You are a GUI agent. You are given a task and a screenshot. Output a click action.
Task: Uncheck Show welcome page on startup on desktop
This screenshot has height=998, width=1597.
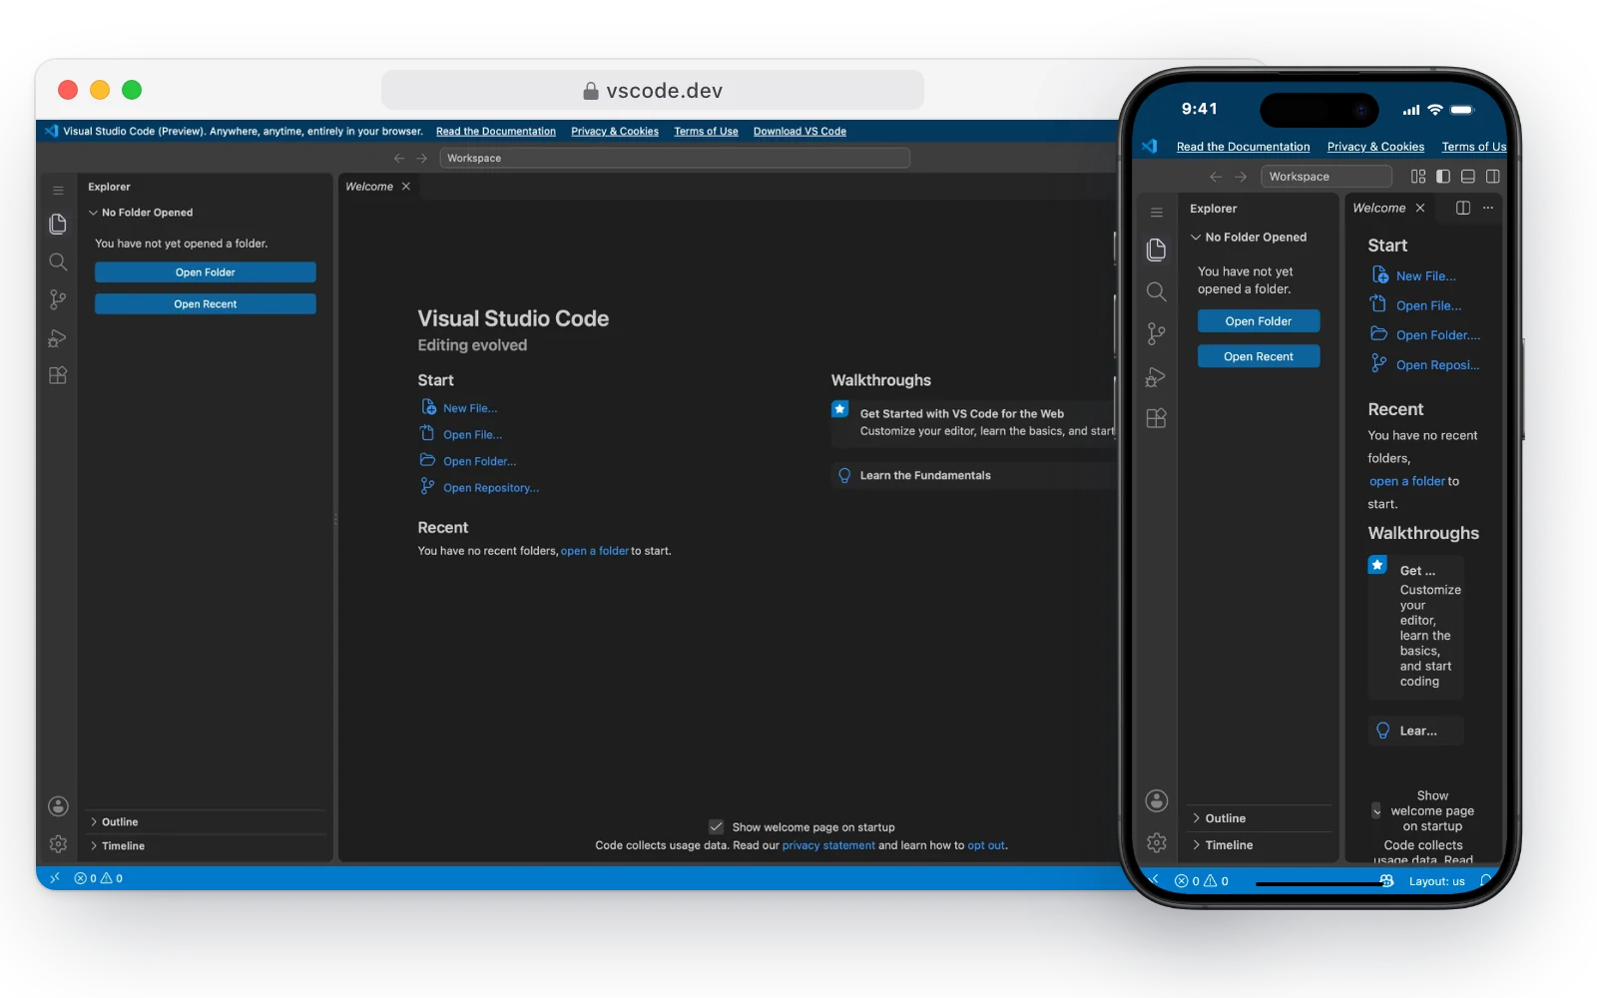716,826
